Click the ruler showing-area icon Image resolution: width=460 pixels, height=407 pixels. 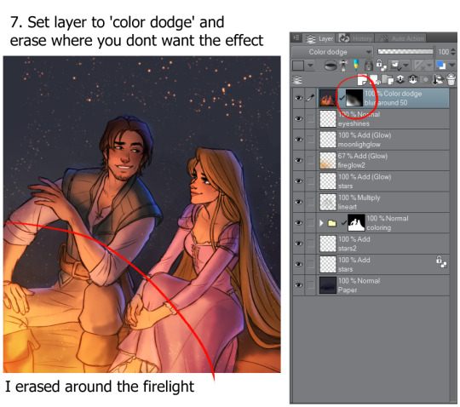pos(419,65)
